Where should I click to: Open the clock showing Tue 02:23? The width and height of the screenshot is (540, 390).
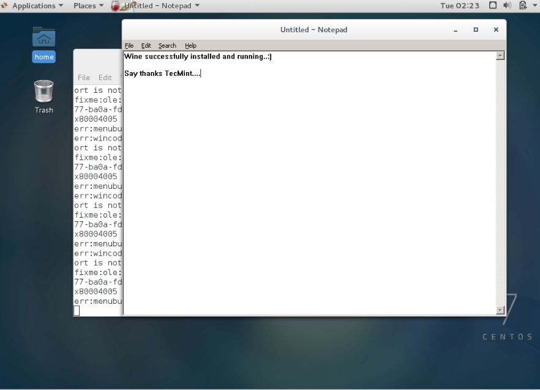[460, 6]
